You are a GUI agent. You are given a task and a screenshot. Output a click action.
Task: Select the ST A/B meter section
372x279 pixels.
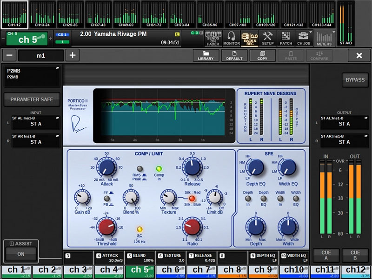coord(345,23)
